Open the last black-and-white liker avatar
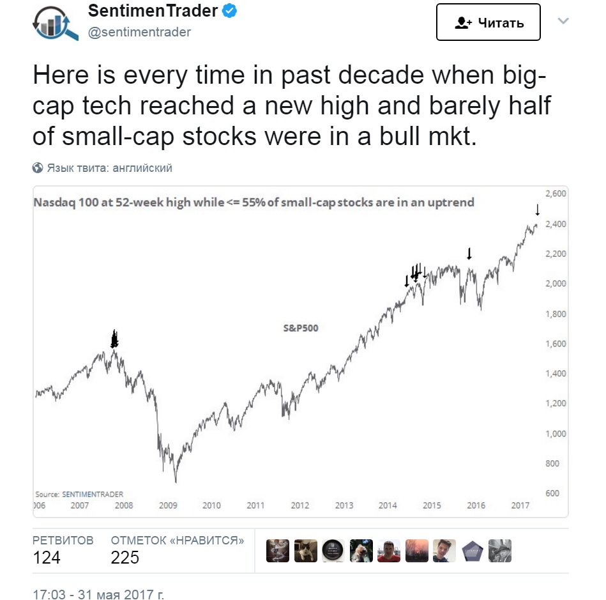Viewport: 606px width, 600px height. coord(500,551)
